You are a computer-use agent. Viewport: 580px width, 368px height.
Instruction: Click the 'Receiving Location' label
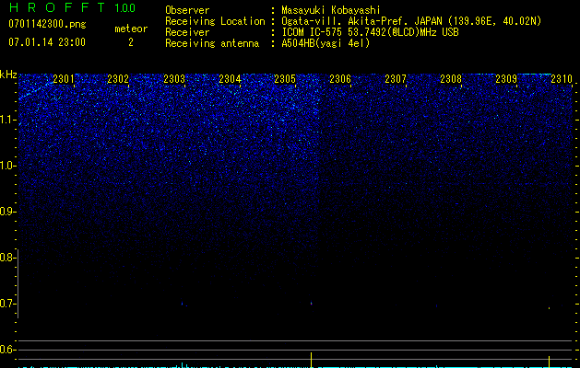(215, 21)
